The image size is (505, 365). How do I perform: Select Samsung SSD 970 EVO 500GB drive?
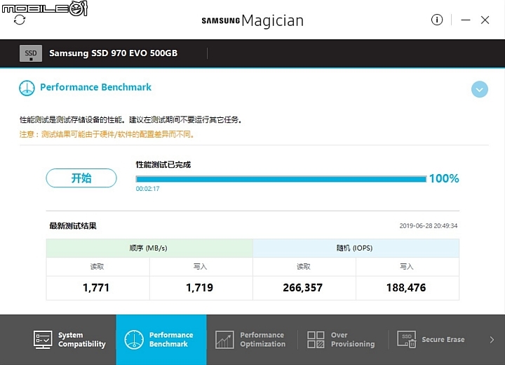pos(114,53)
